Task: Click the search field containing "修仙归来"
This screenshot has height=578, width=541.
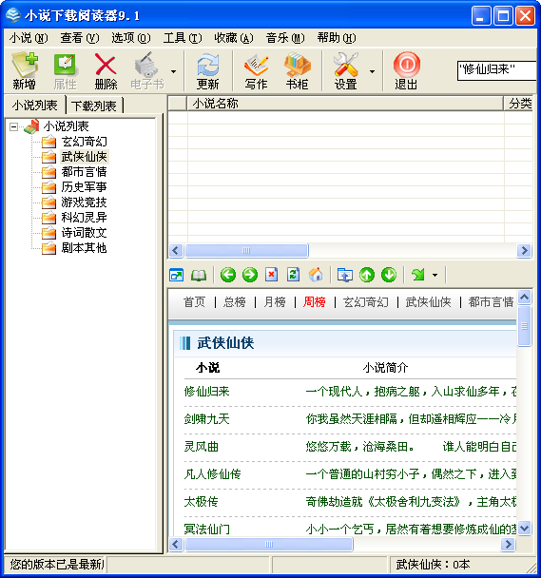Action: (496, 70)
